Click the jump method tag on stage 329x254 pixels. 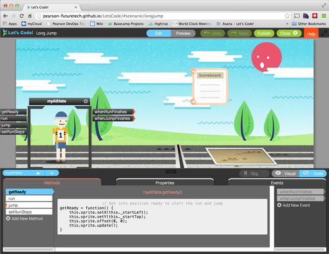pyautogui.click(x=13, y=125)
